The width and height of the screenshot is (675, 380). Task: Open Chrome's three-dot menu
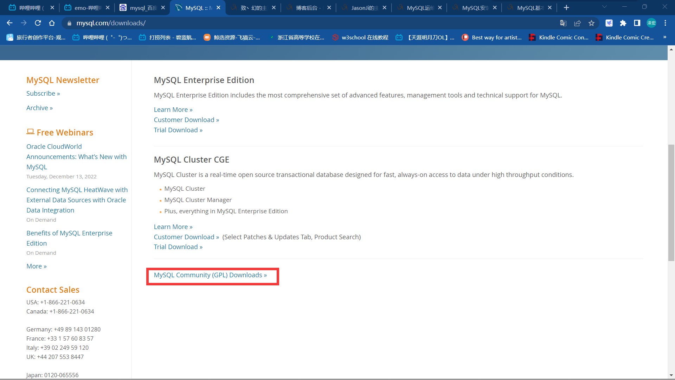(665, 23)
